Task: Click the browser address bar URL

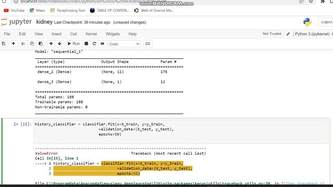Action: pyautogui.click(x=94, y=2)
